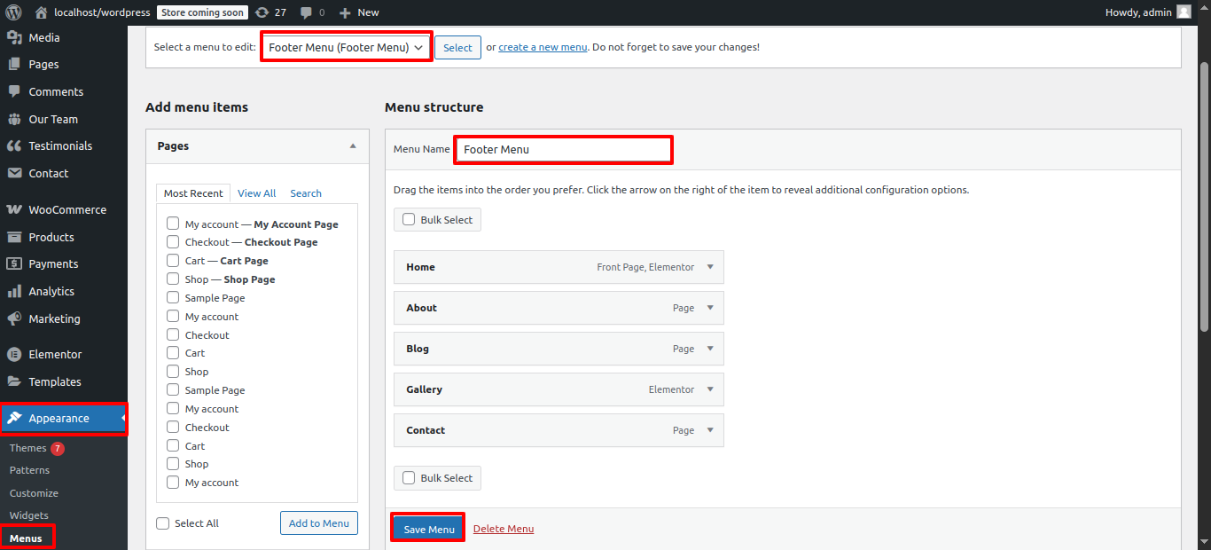Open the comments bubble icon in admin bar
Viewport: 1211px width, 550px height.
(306, 12)
